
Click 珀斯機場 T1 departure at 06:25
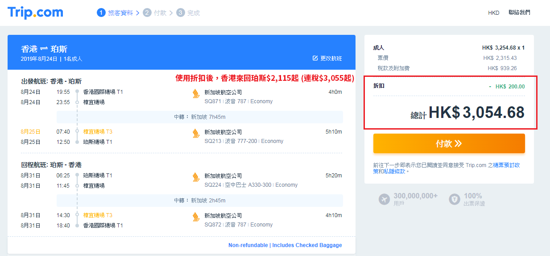(x=98, y=176)
